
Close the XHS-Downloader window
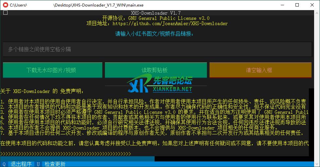click(x=312, y=5)
